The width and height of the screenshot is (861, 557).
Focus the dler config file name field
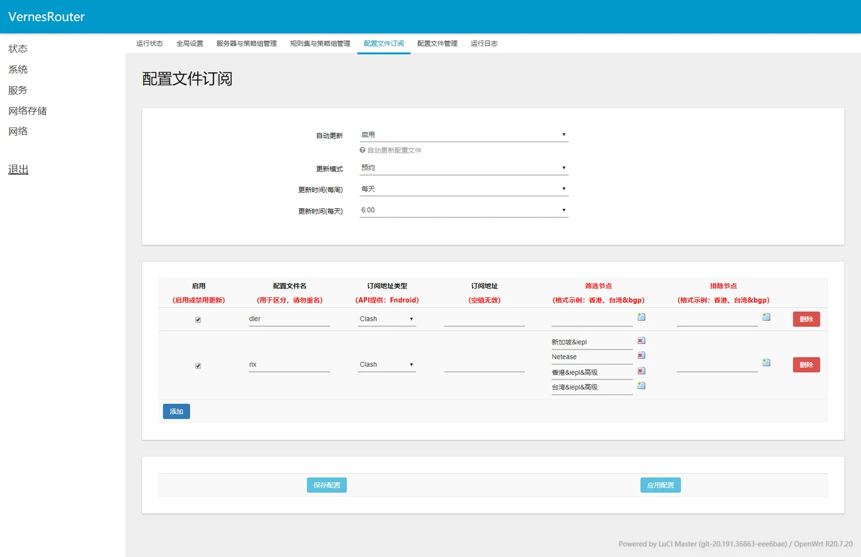click(x=289, y=319)
